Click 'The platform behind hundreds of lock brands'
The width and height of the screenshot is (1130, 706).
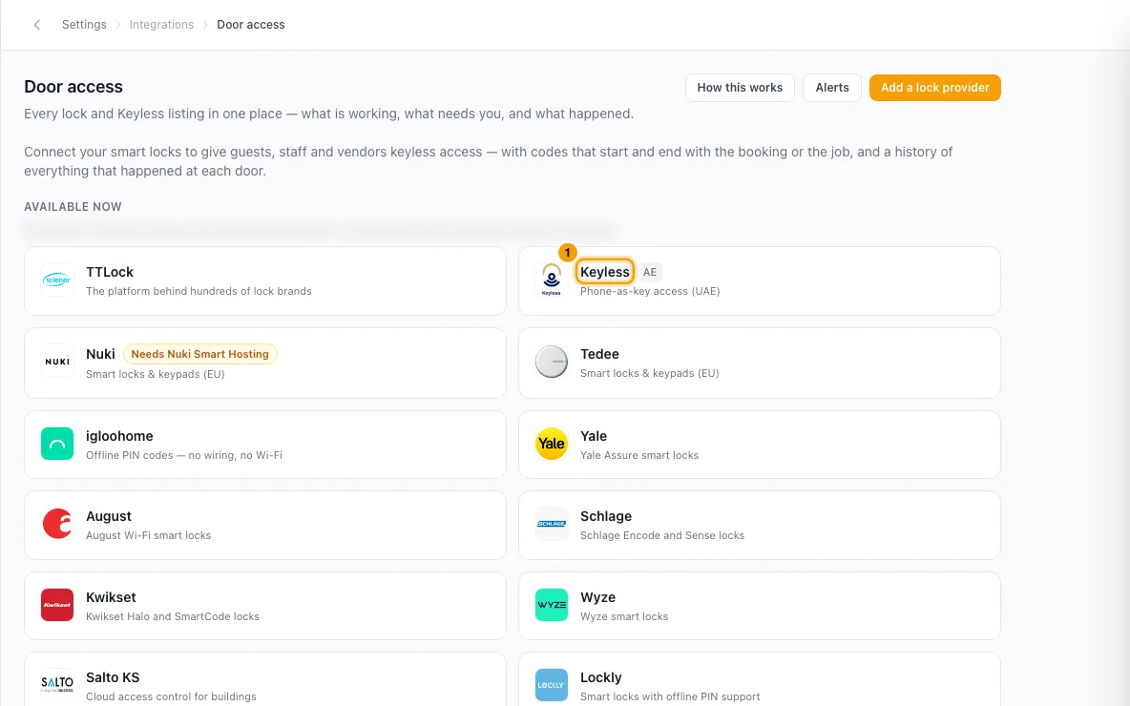click(x=199, y=291)
